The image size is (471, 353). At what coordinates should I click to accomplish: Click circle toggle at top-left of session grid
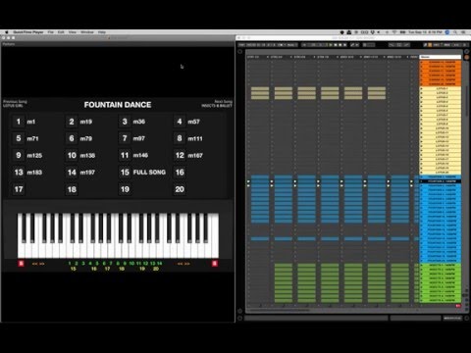(x=239, y=52)
